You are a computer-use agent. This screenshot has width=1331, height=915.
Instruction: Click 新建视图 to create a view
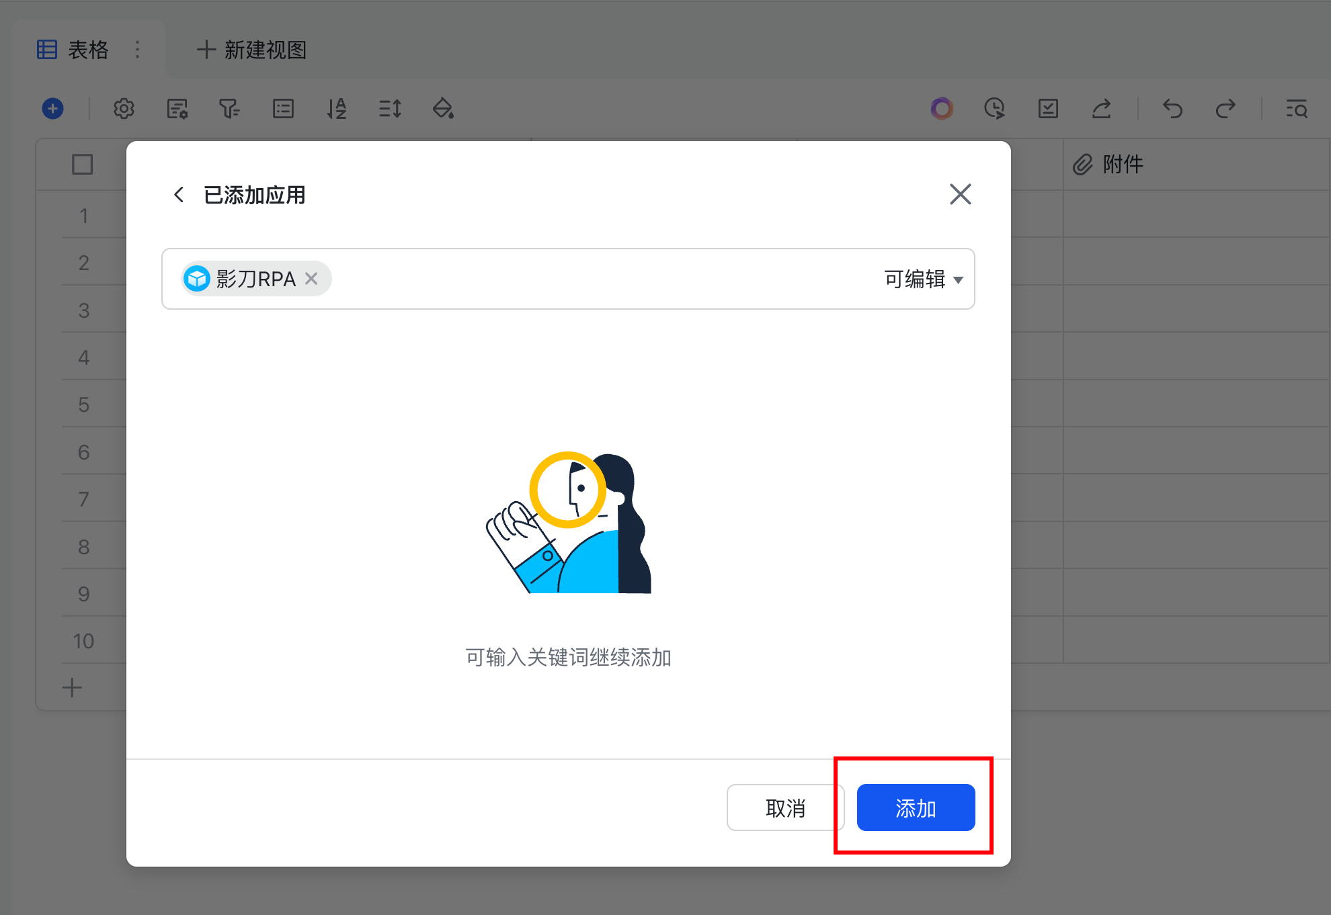click(x=252, y=50)
